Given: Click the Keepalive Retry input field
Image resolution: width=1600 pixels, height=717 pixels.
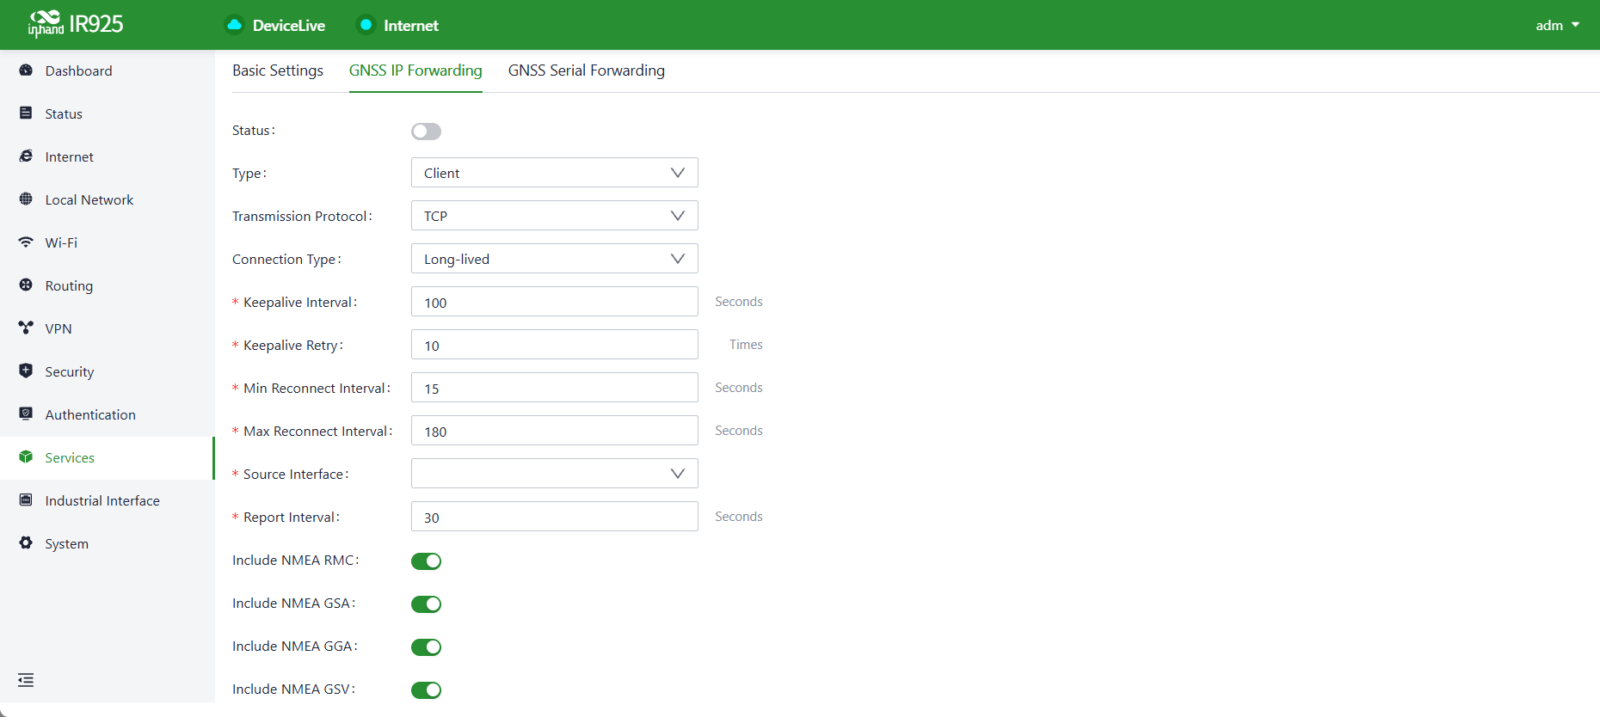Looking at the screenshot, I should tap(555, 345).
